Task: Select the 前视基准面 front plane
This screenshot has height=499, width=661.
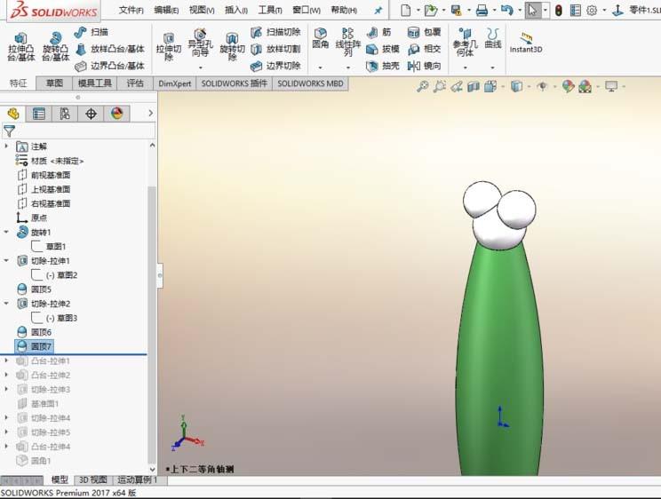Action: (x=44, y=175)
